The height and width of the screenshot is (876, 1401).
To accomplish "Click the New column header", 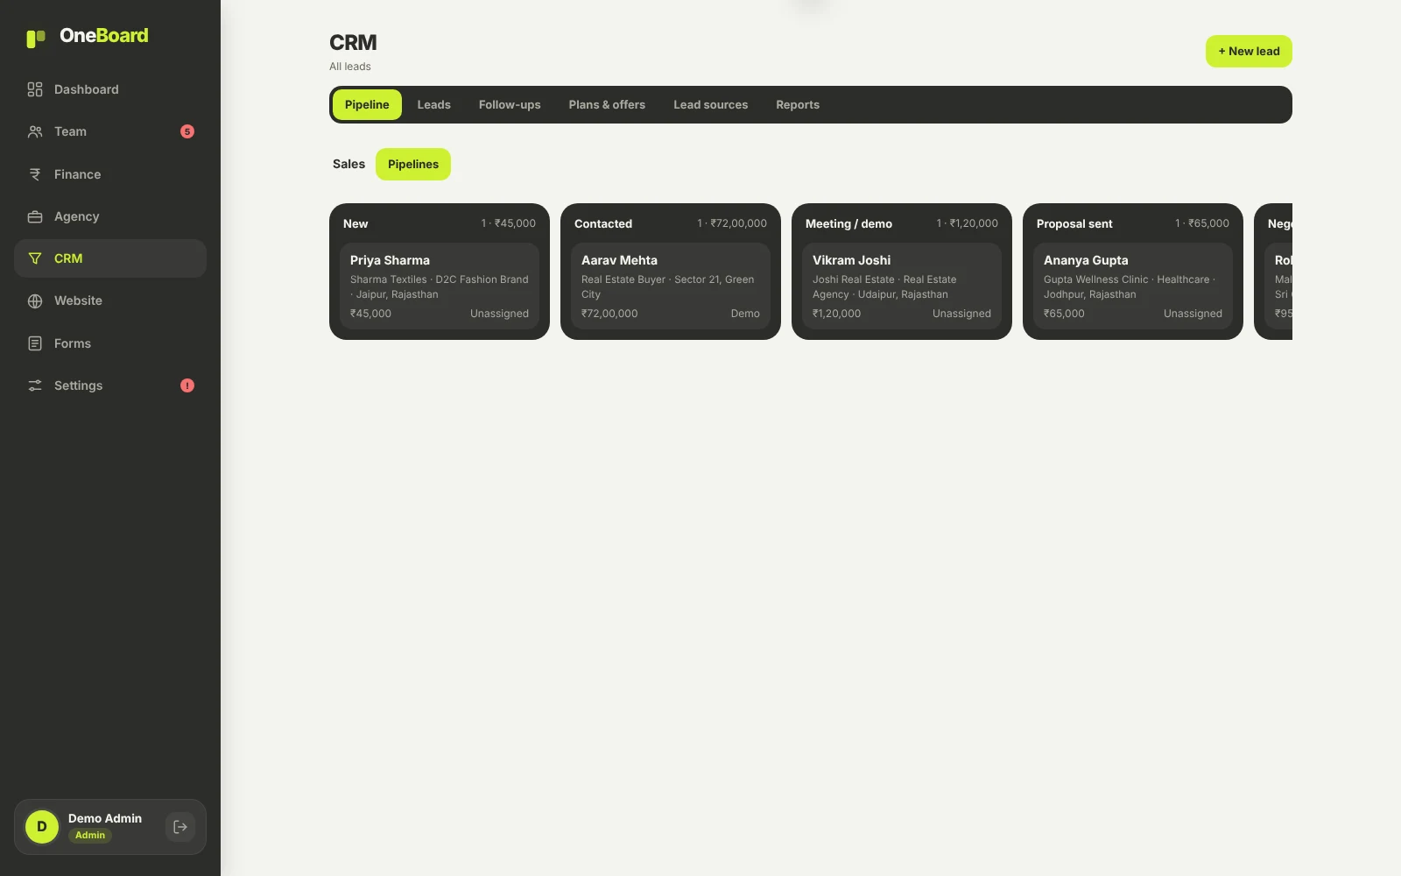I will pos(356,223).
